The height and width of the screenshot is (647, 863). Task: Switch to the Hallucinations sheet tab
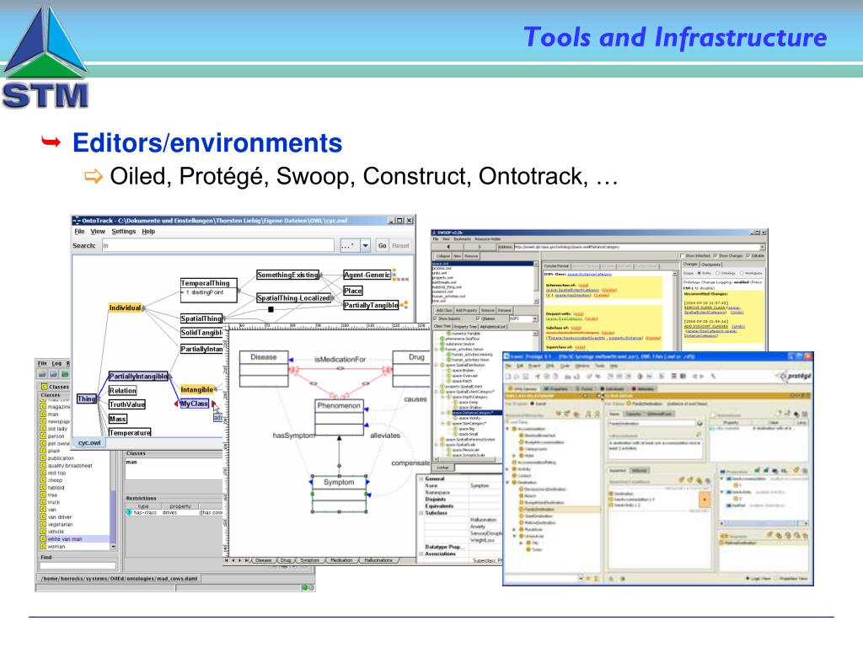coord(378,560)
